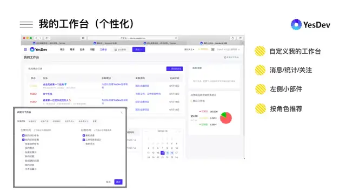Expand the user account dropdown at the header's right

[228, 50]
